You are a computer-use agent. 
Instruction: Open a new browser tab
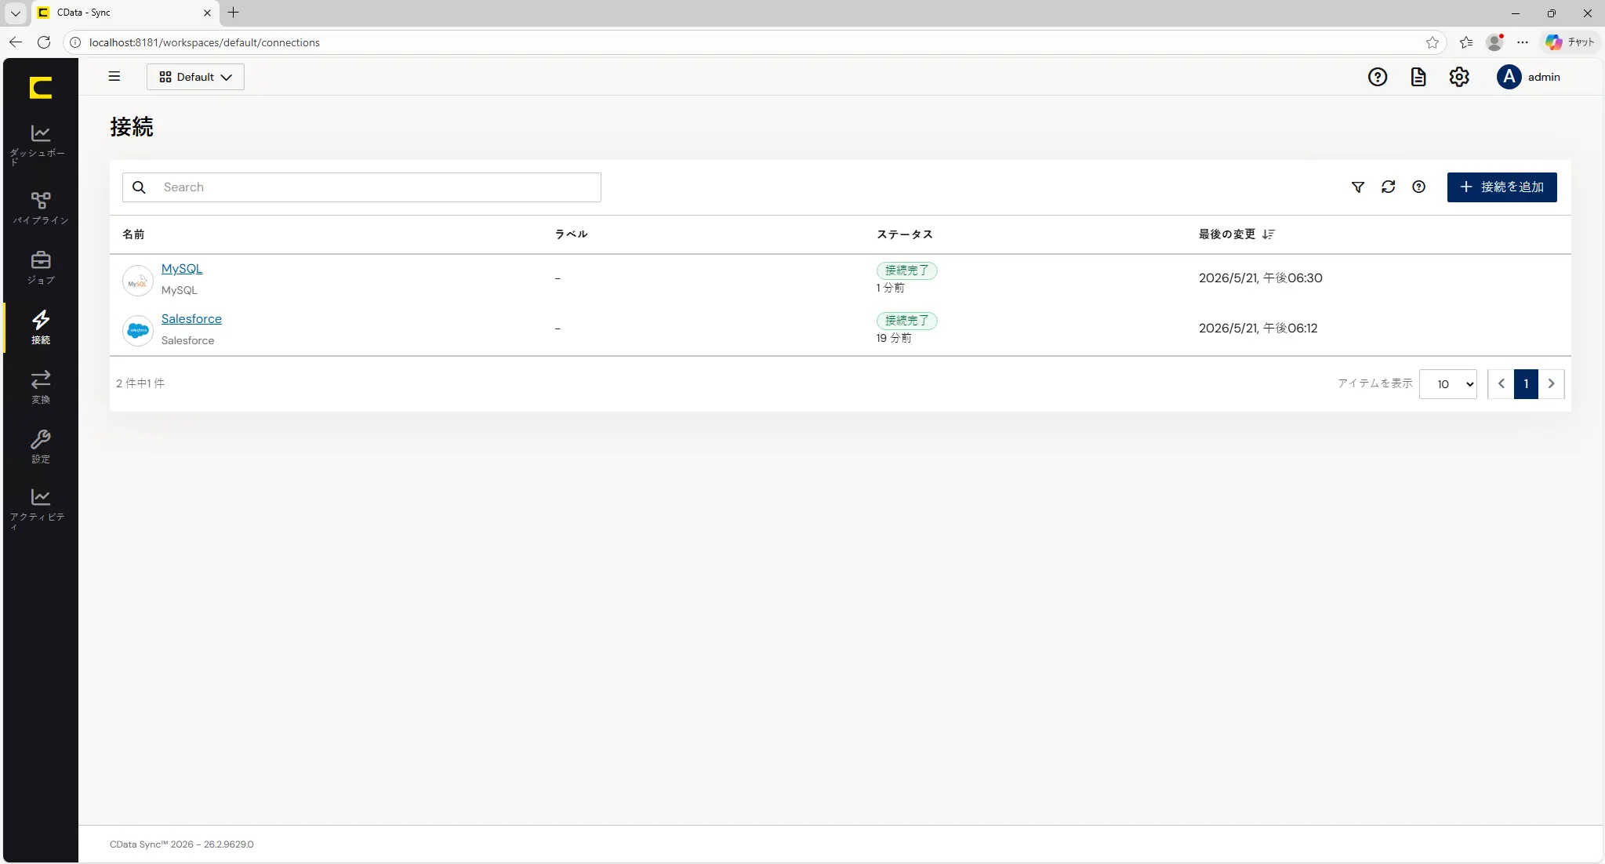233,13
